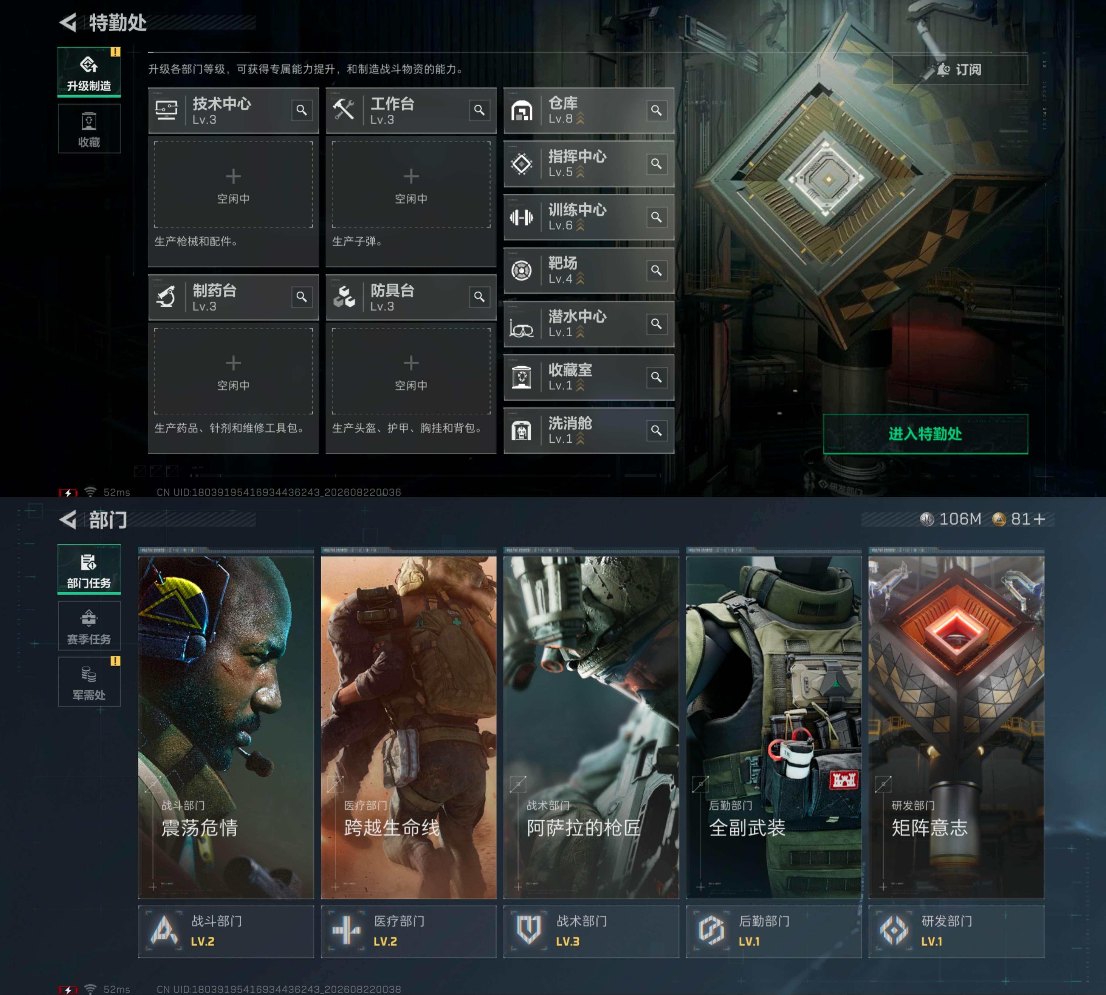This screenshot has width=1106, height=995.
Task: Click the 工作台 hammer and wrench icon
Action: 344,110
